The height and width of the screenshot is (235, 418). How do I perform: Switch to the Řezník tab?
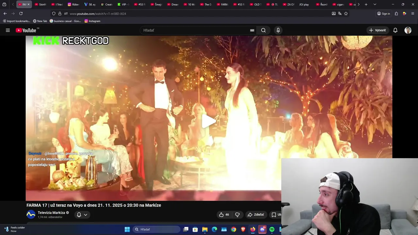click(x=322, y=5)
